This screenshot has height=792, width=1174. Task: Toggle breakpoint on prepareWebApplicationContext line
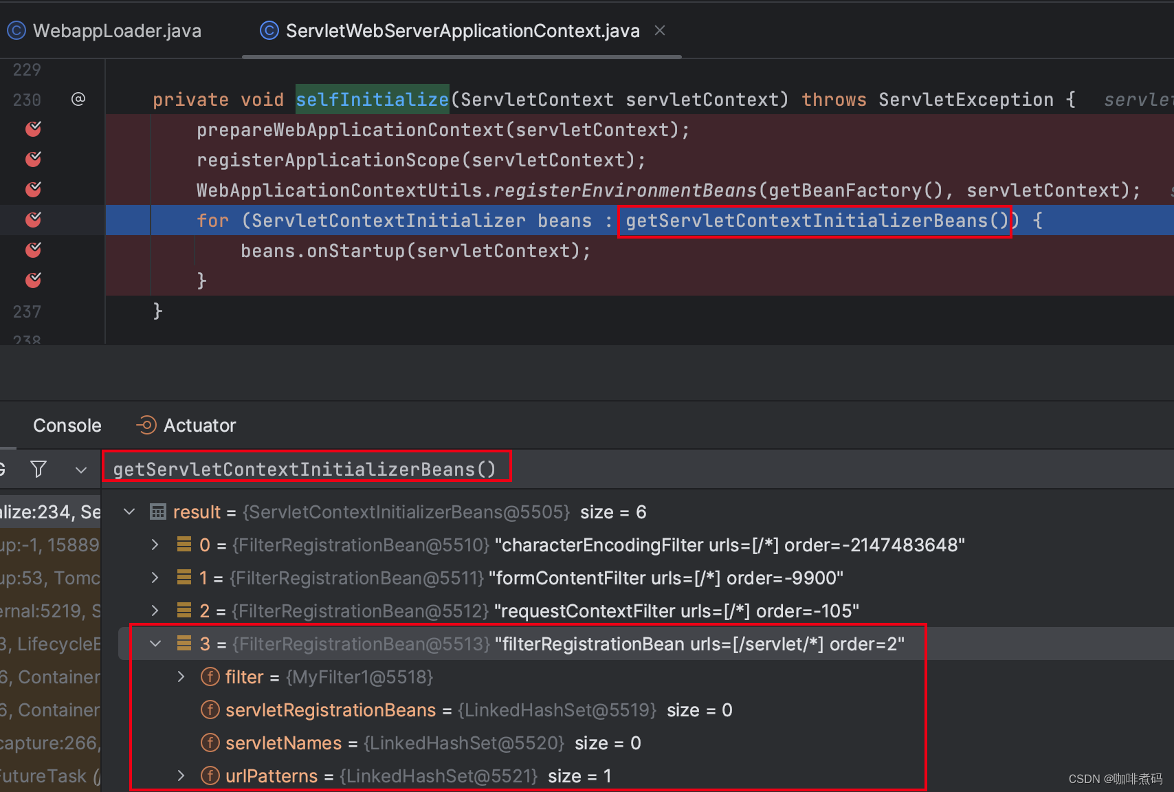pyautogui.click(x=33, y=129)
